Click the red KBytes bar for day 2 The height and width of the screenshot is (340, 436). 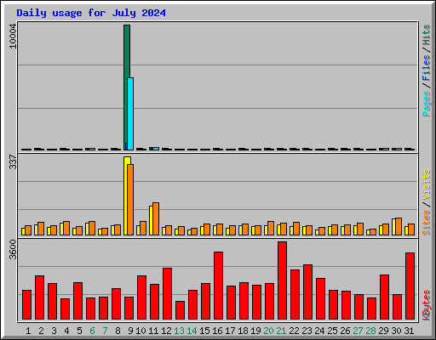click(x=39, y=297)
